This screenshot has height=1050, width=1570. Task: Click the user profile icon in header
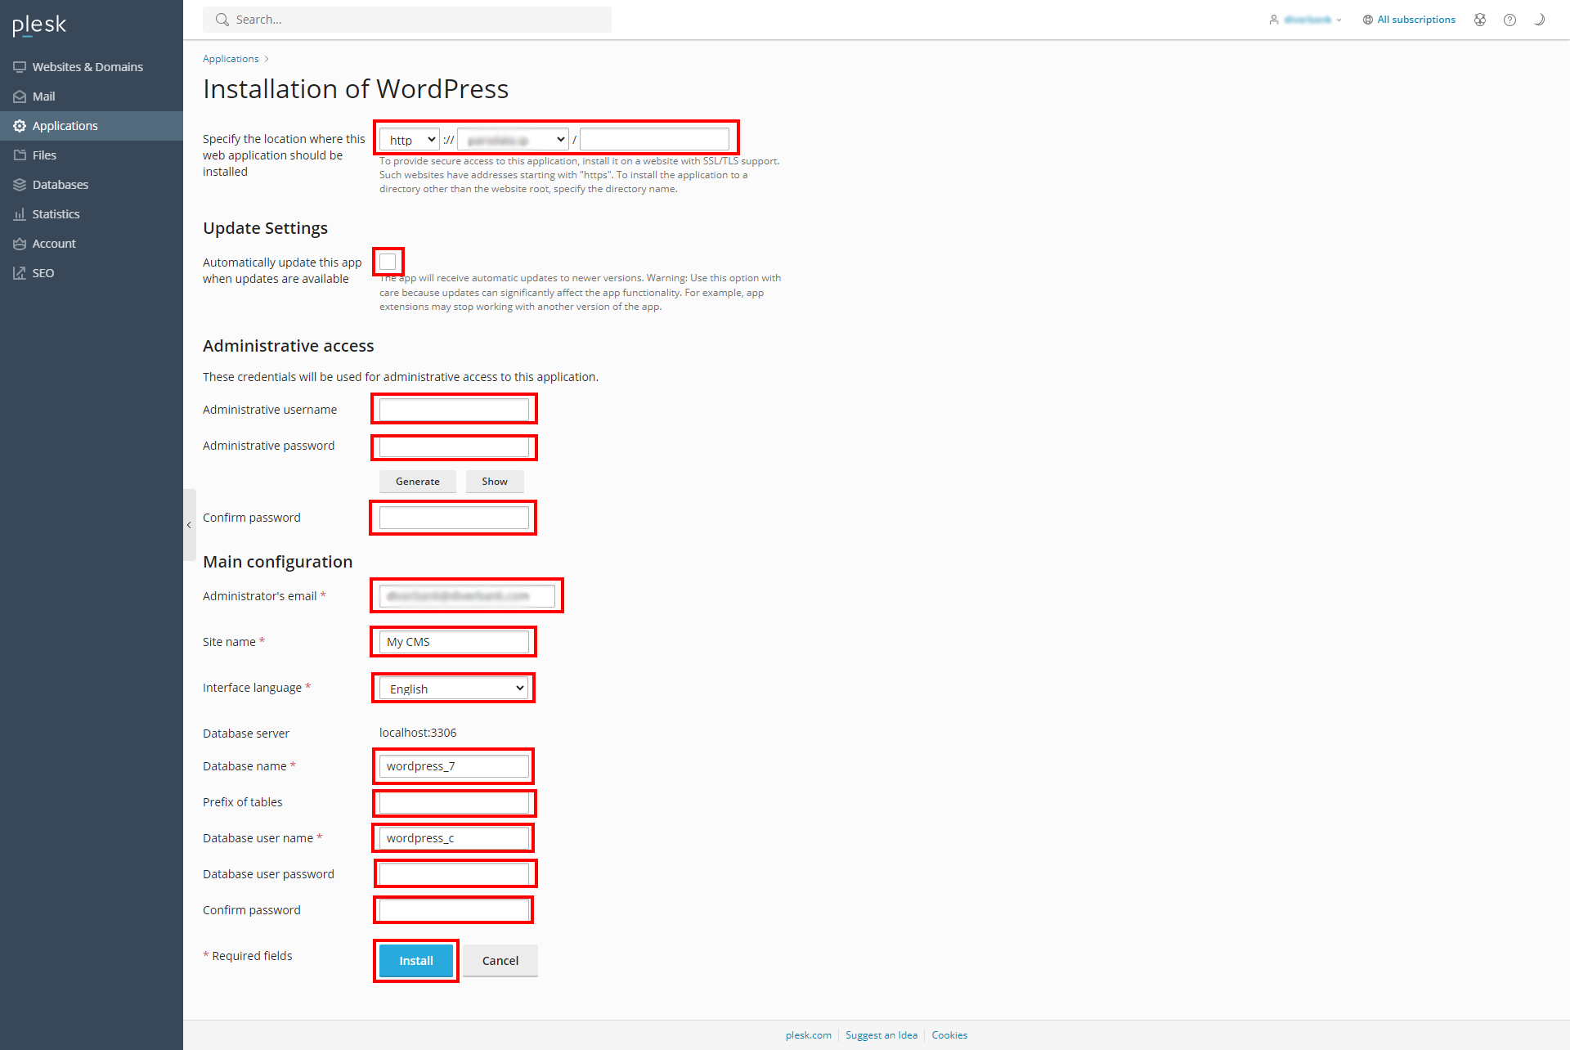point(1274,20)
